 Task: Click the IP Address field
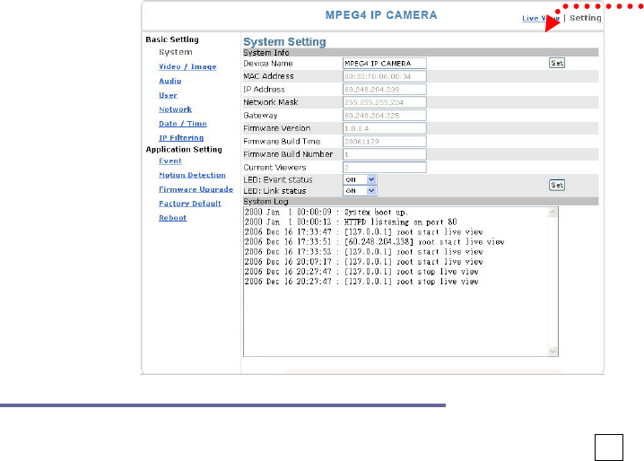tap(385, 89)
